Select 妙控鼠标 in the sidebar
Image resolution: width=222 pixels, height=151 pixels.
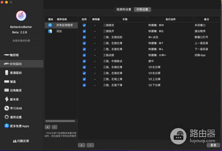(x=22, y=64)
